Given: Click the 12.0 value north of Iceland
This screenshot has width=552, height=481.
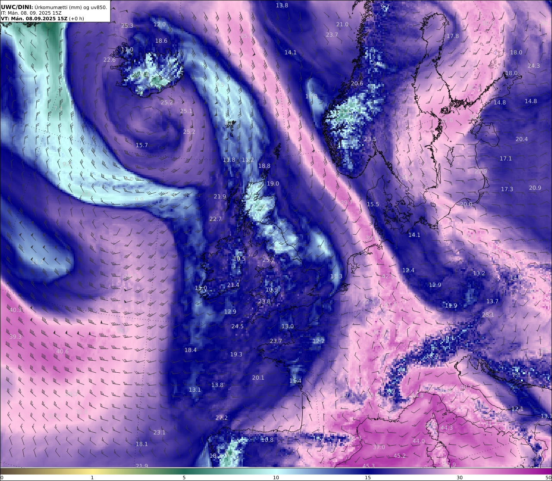Looking at the screenshot, I should (x=160, y=25).
